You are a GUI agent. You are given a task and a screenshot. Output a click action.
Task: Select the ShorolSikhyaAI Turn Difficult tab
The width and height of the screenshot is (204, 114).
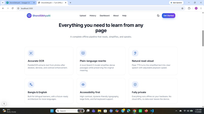click(x=52, y=3)
